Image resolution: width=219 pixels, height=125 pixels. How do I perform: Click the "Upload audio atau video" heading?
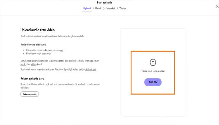pos(38,30)
